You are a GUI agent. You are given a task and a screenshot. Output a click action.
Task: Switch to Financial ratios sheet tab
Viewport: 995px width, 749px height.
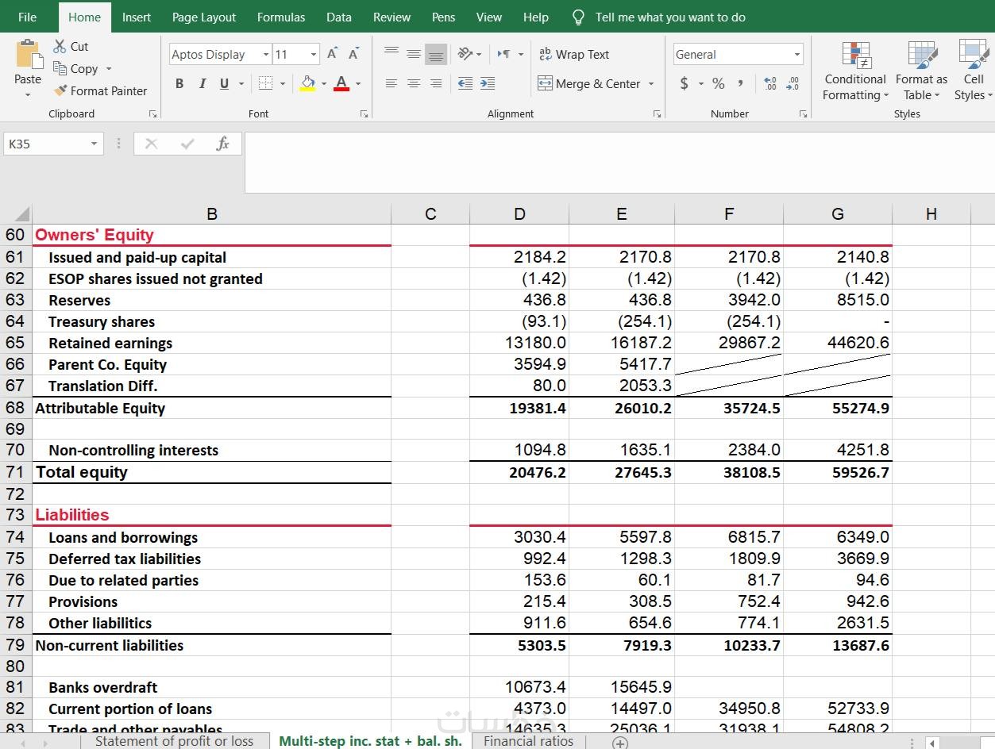(x=528, y=741)
